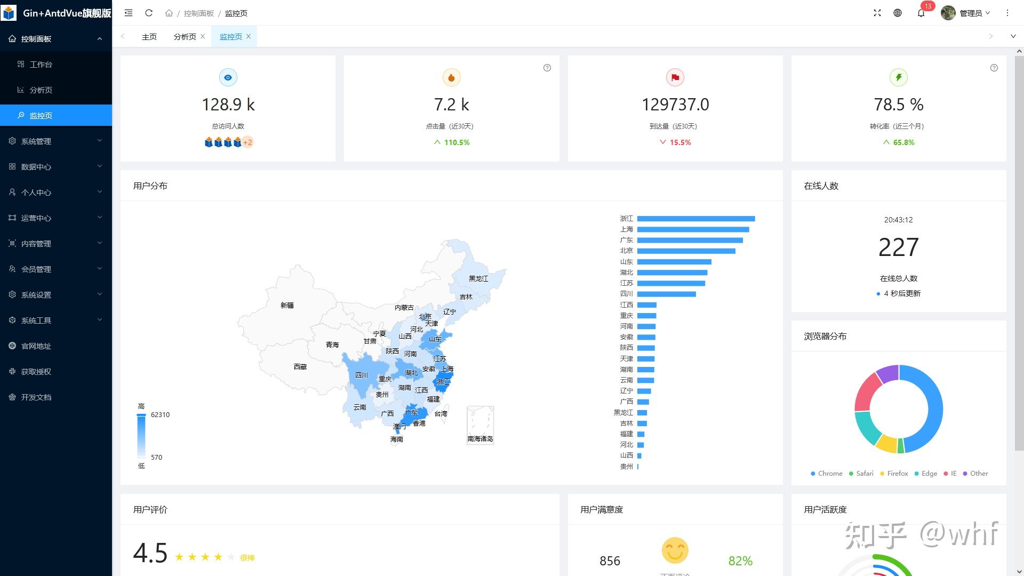Open the notification bell with 13 badge
This screenshot has width=1024, height=576.
(x=921, y=13)
